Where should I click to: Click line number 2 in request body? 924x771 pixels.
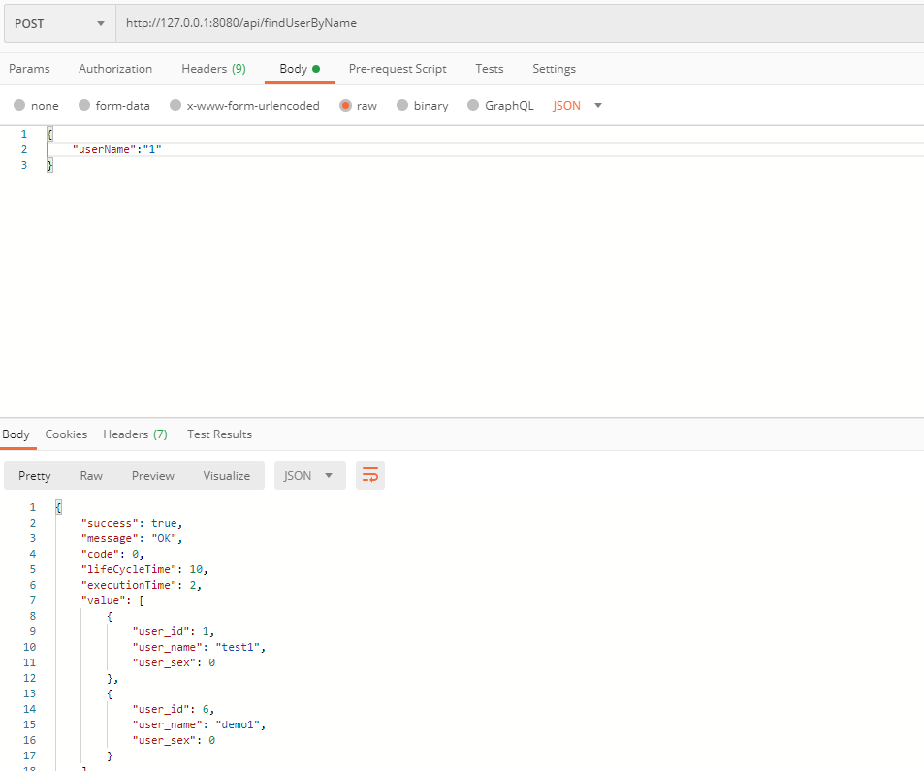coord(24,148)
